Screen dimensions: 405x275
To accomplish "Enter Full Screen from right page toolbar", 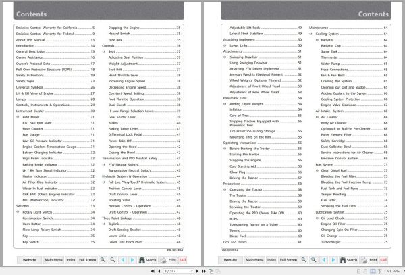I will tap(288, 260).
